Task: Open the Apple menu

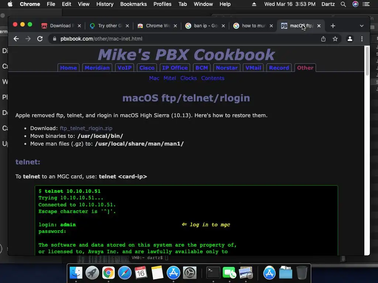Action: pos(10,4)
